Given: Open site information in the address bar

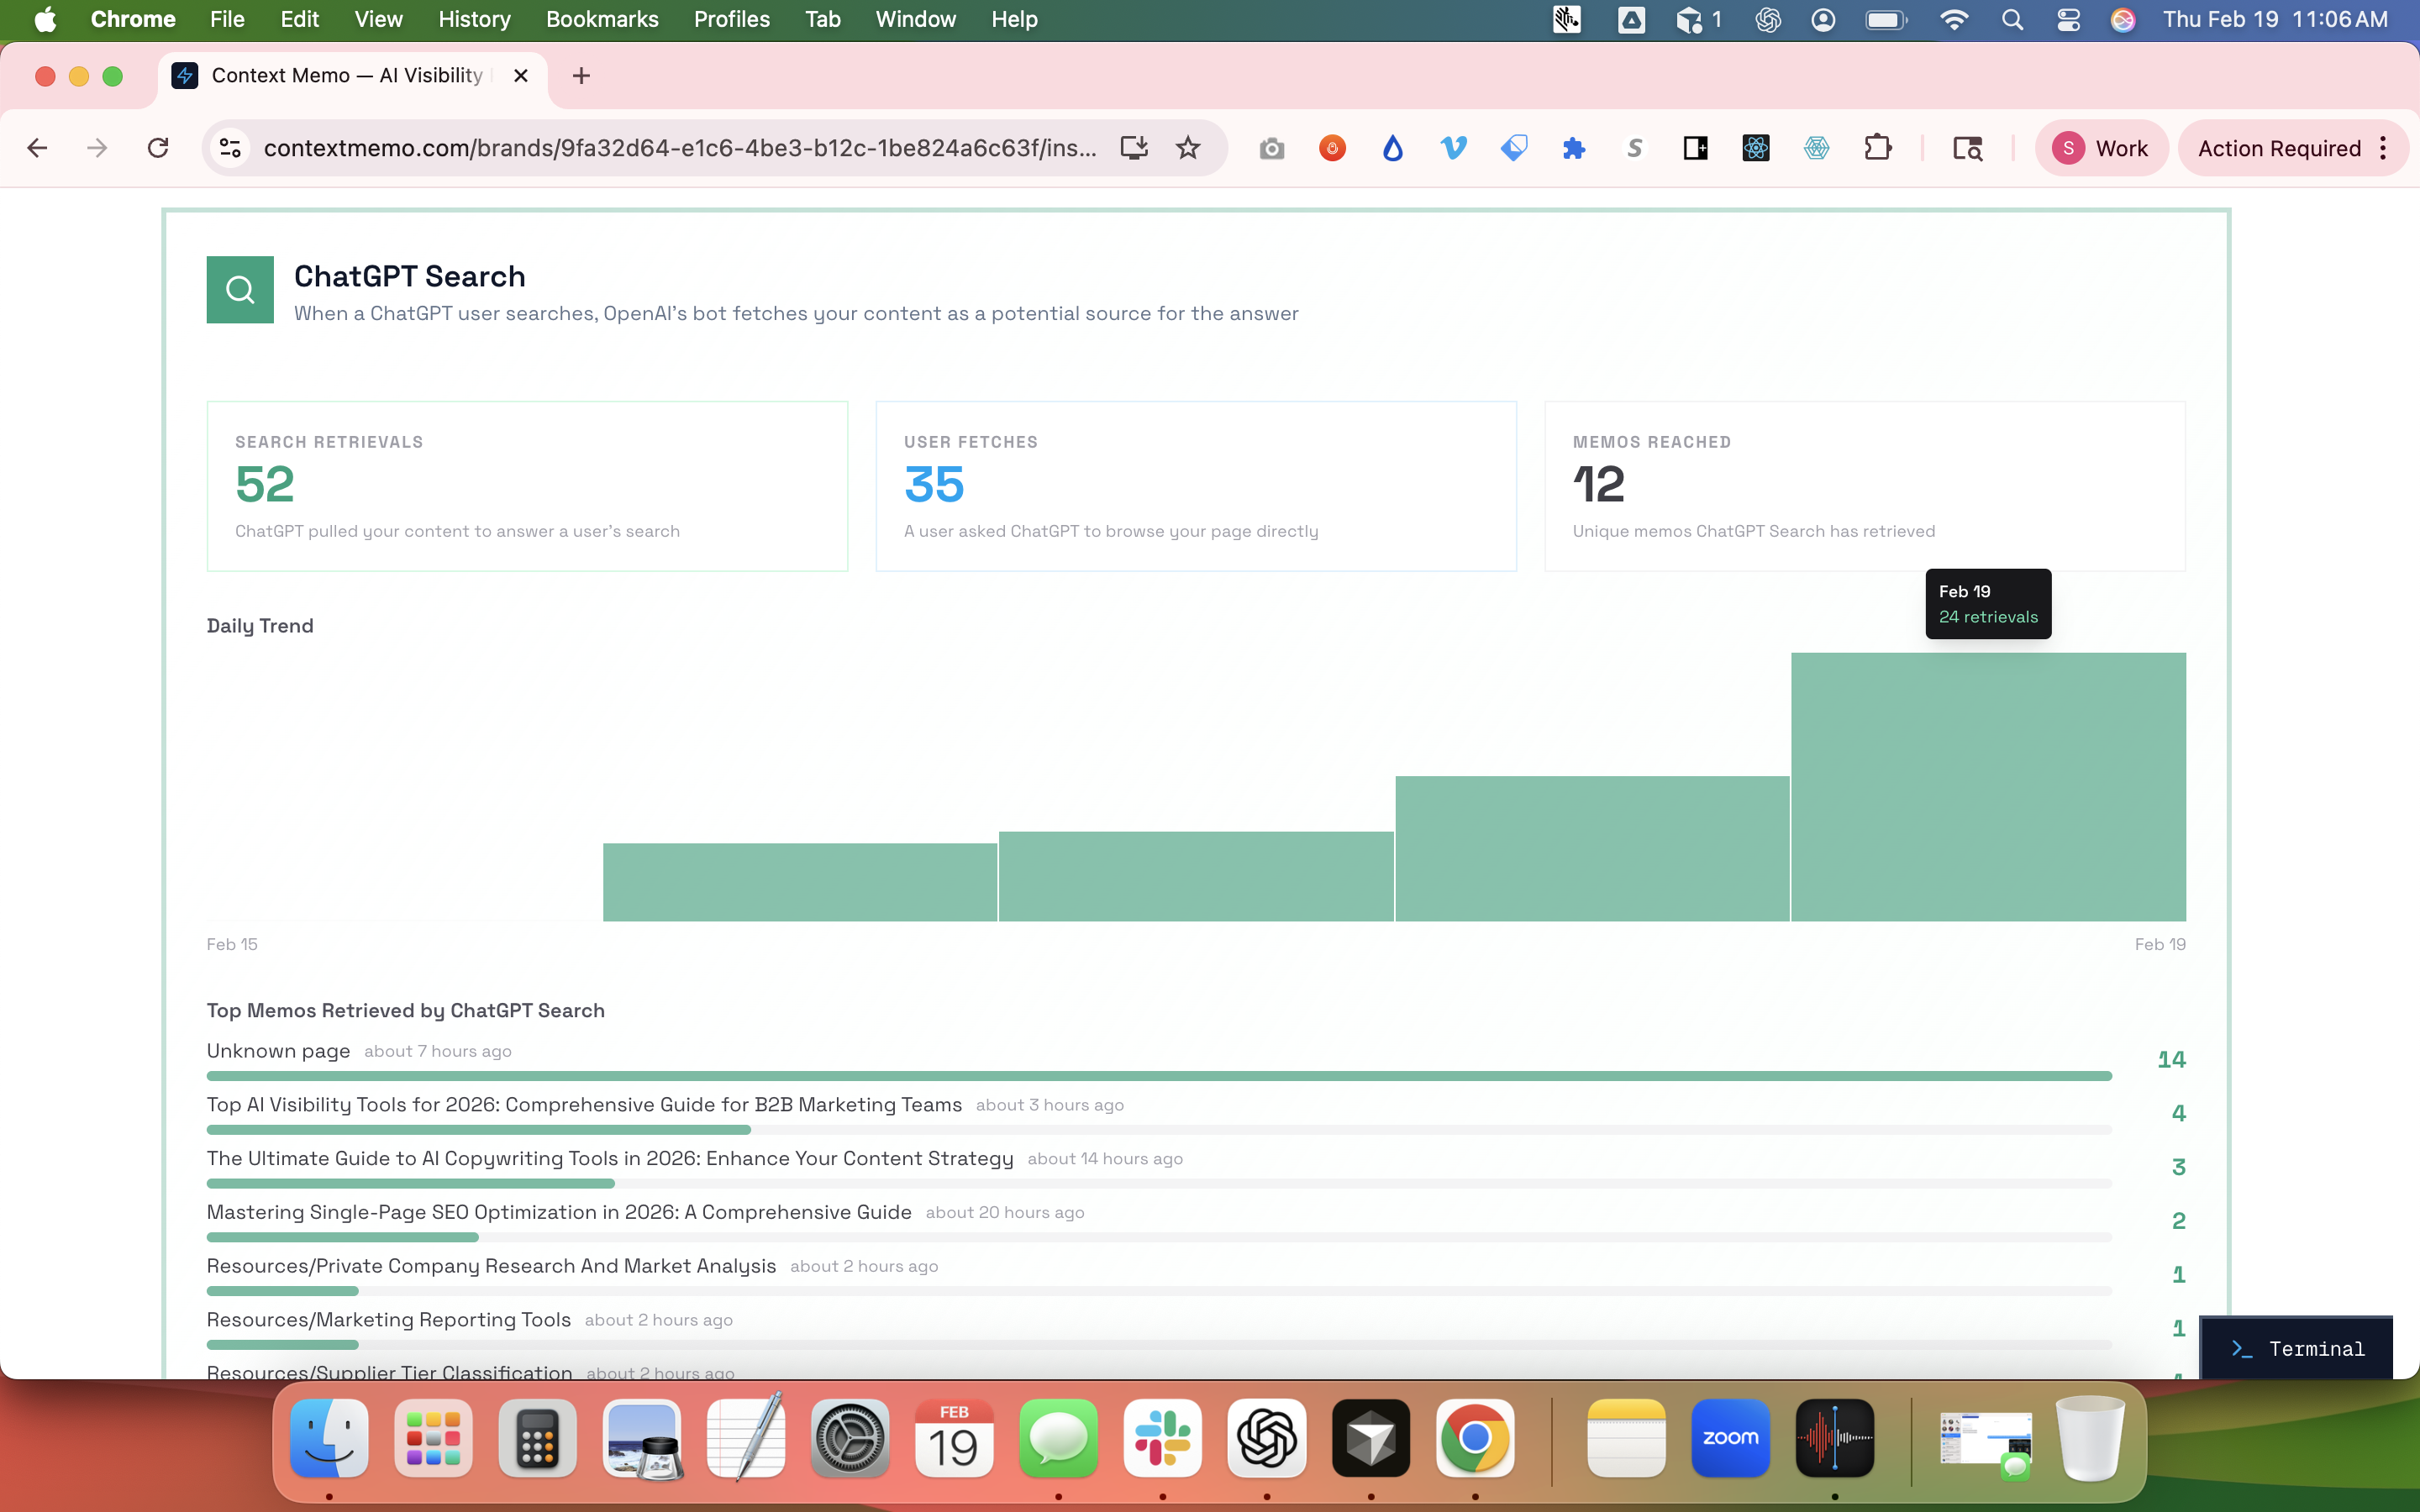Looking at the screenshot, I should click(x=230, y=147).
